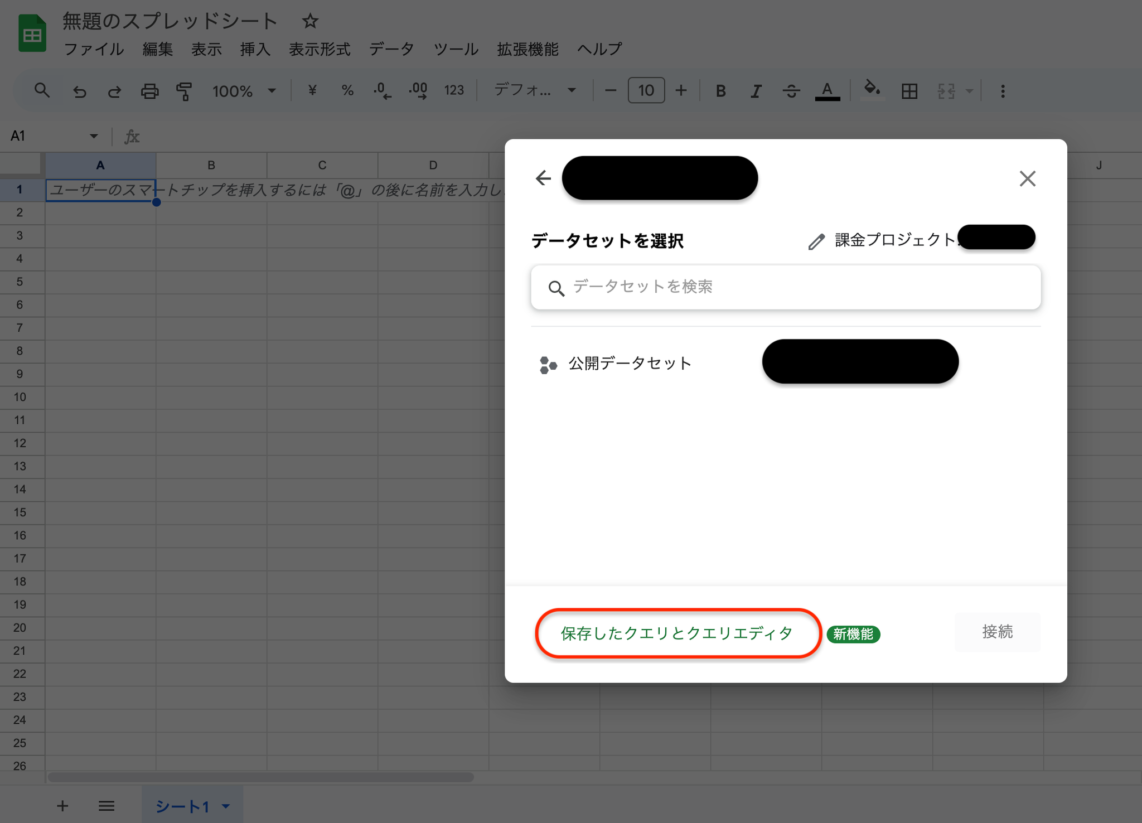Image resolution: width=1142 pixels, height=823 pixels.
Task: Open the all sheets list
Action: pyautogui.click(x=107, y=806)
